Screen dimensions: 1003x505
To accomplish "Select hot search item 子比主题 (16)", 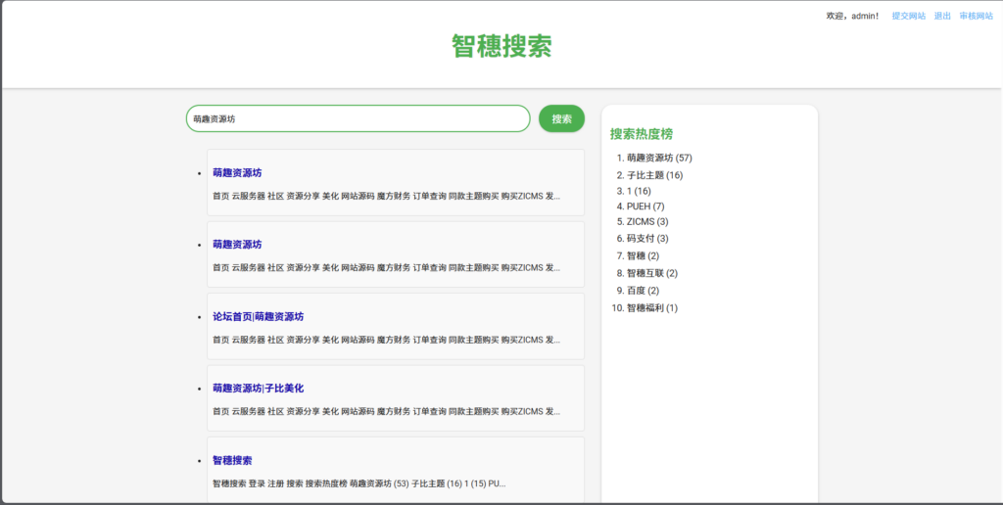I will point(655,174).
